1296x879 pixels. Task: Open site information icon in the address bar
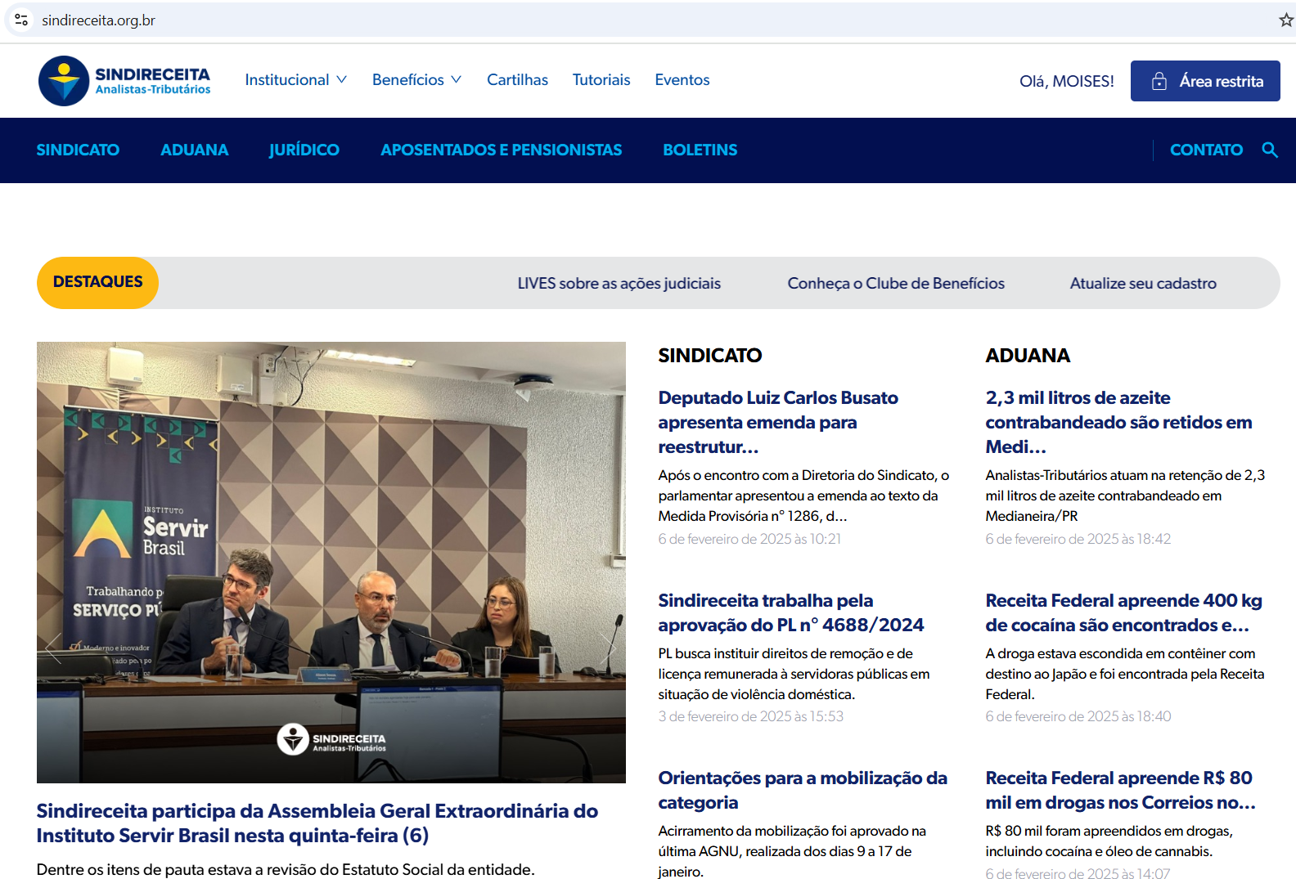pos(21,20)
